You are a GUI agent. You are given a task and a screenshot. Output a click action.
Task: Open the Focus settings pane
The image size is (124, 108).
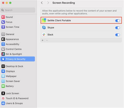[18, 22]
